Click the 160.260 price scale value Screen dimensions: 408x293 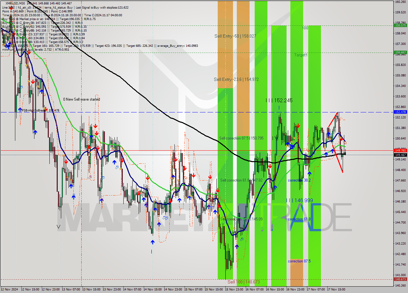tap(400, 2)
